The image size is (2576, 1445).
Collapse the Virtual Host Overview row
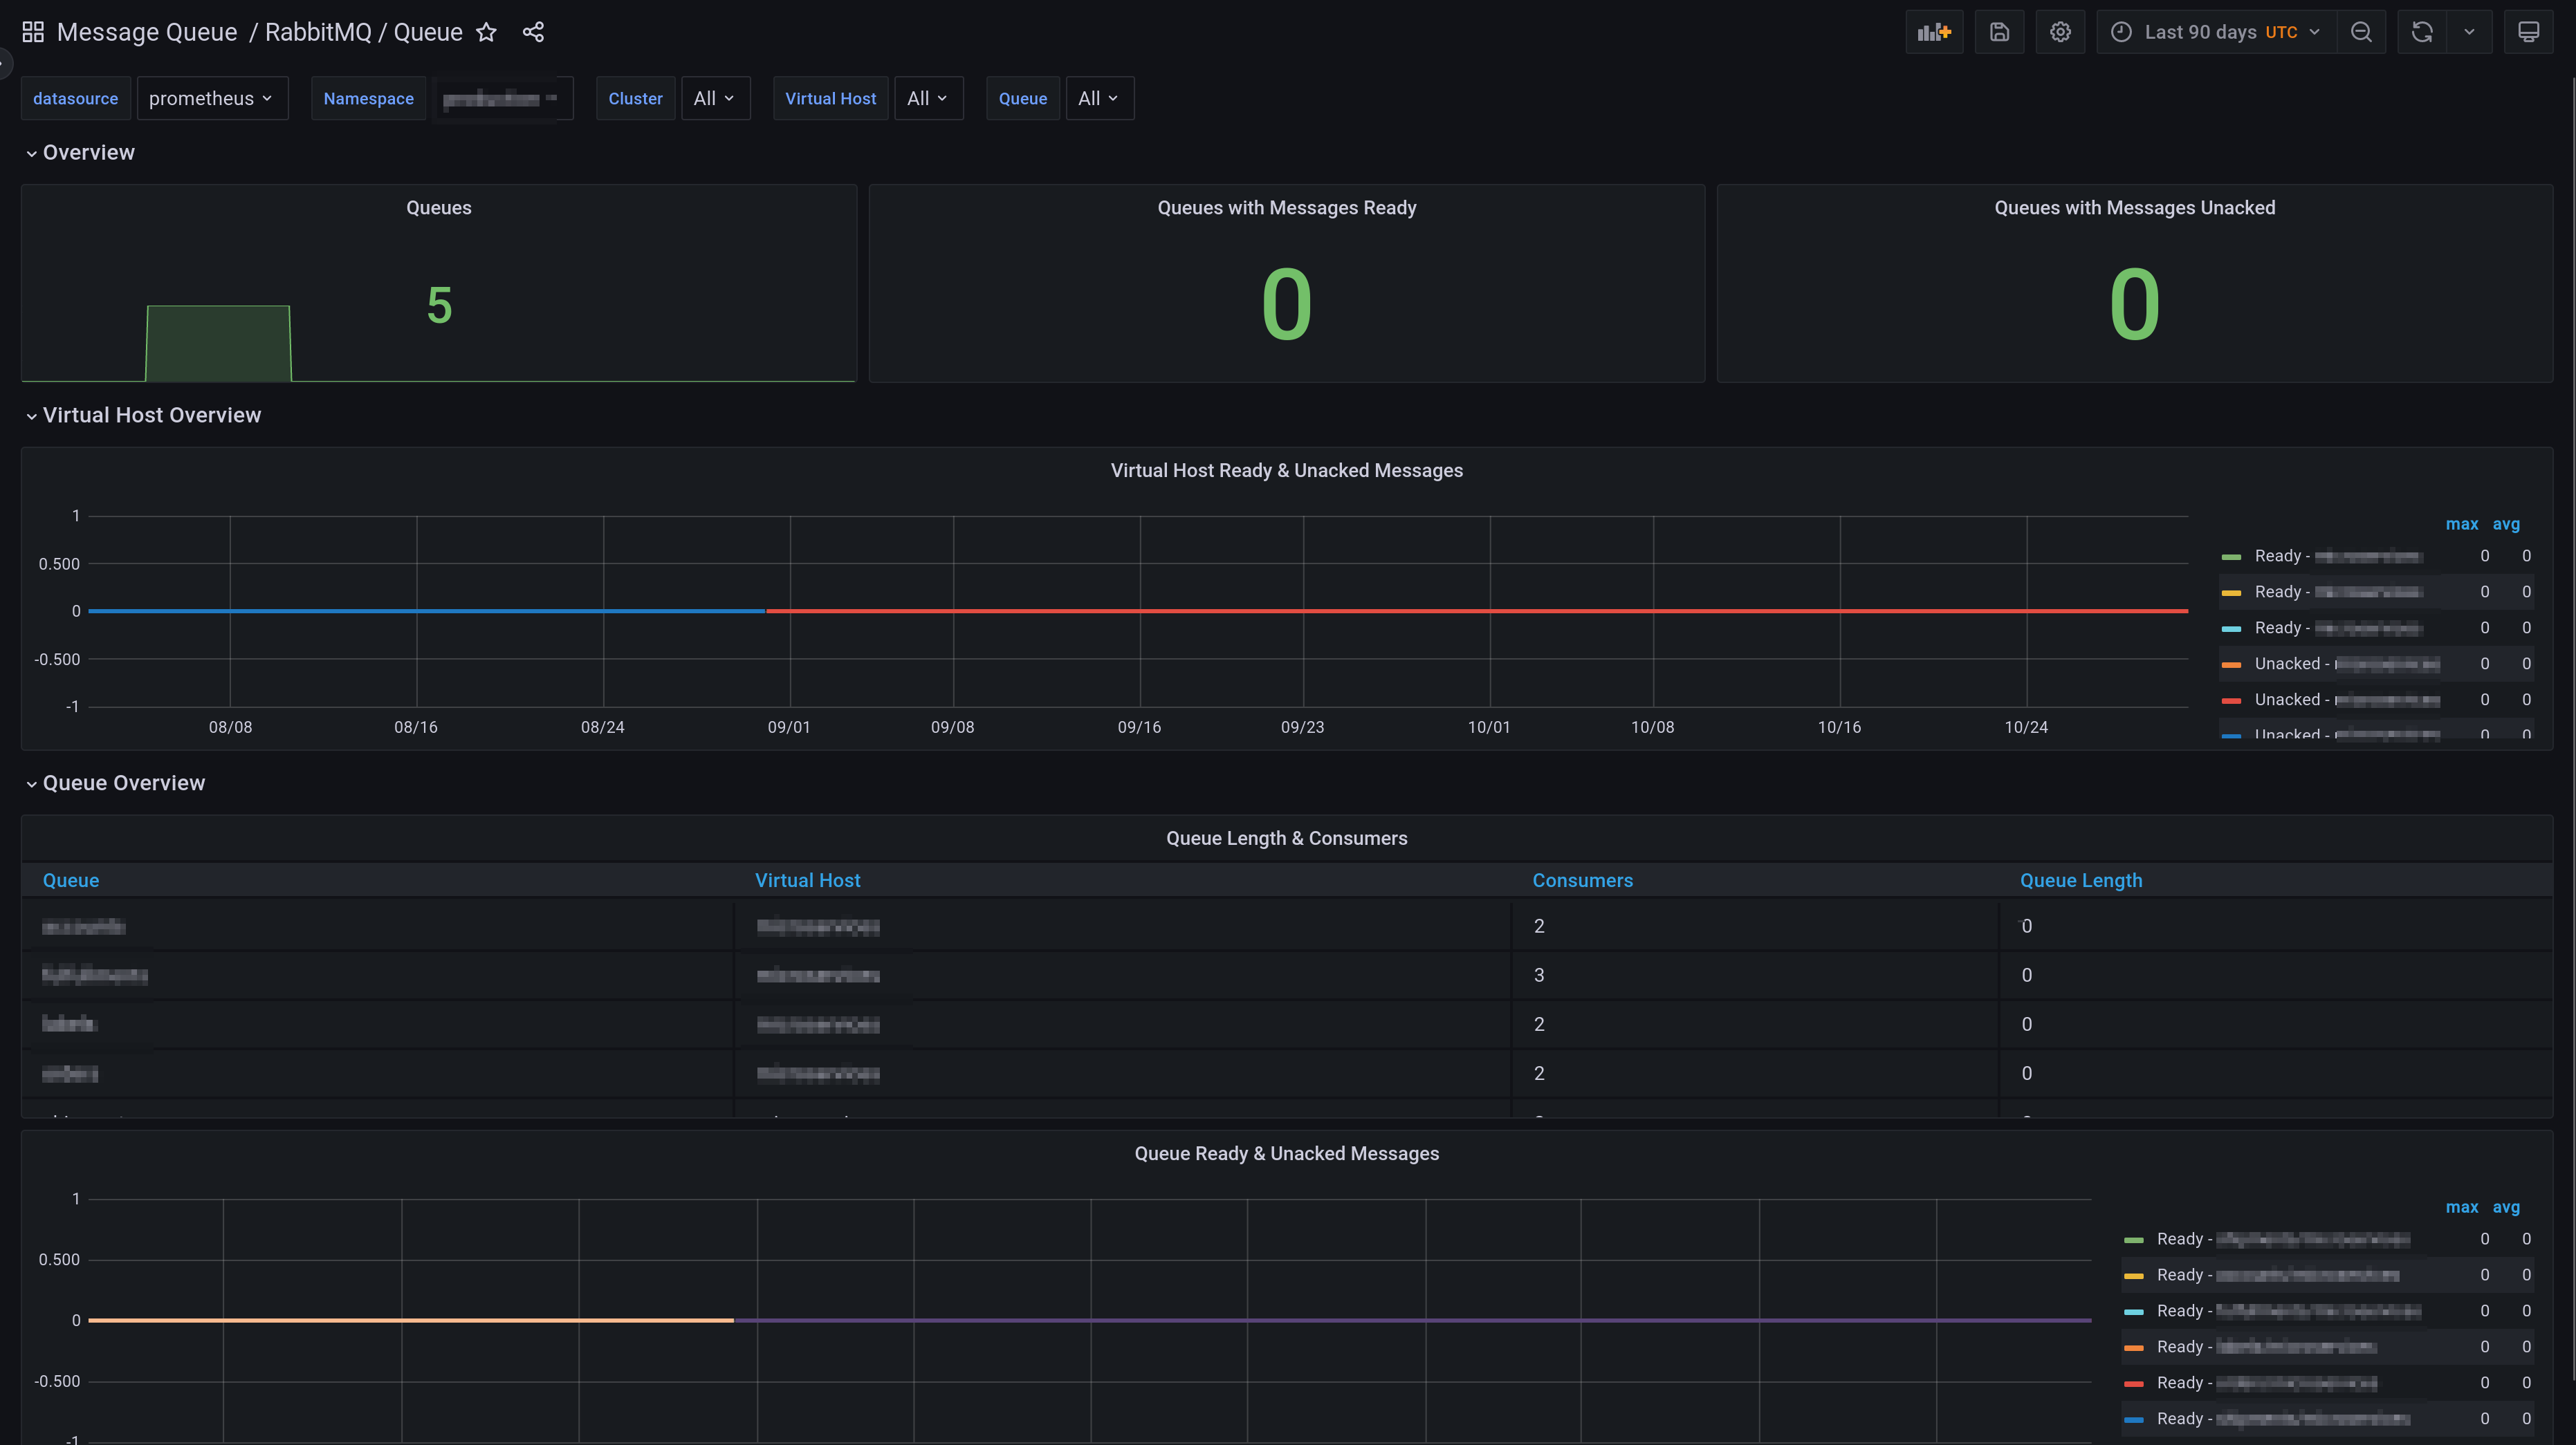click(151, 415)
